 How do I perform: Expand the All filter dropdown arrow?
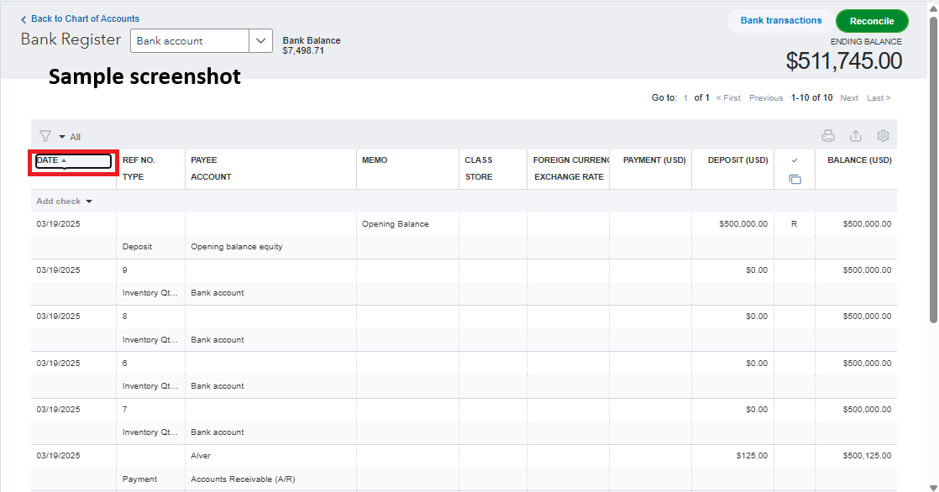[62, 137]
